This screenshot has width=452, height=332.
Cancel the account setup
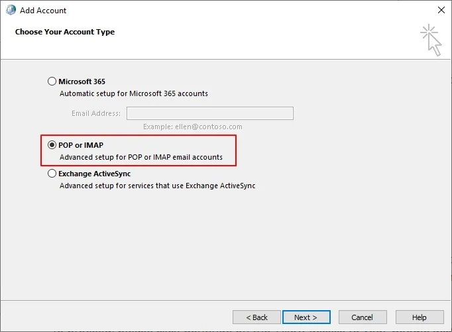click(362, 317)
